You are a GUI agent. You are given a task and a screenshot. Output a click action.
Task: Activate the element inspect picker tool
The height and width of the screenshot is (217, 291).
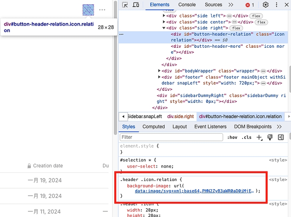tap(125, 5)
